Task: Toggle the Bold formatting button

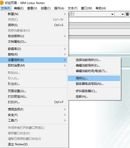Action: [128, 14]
